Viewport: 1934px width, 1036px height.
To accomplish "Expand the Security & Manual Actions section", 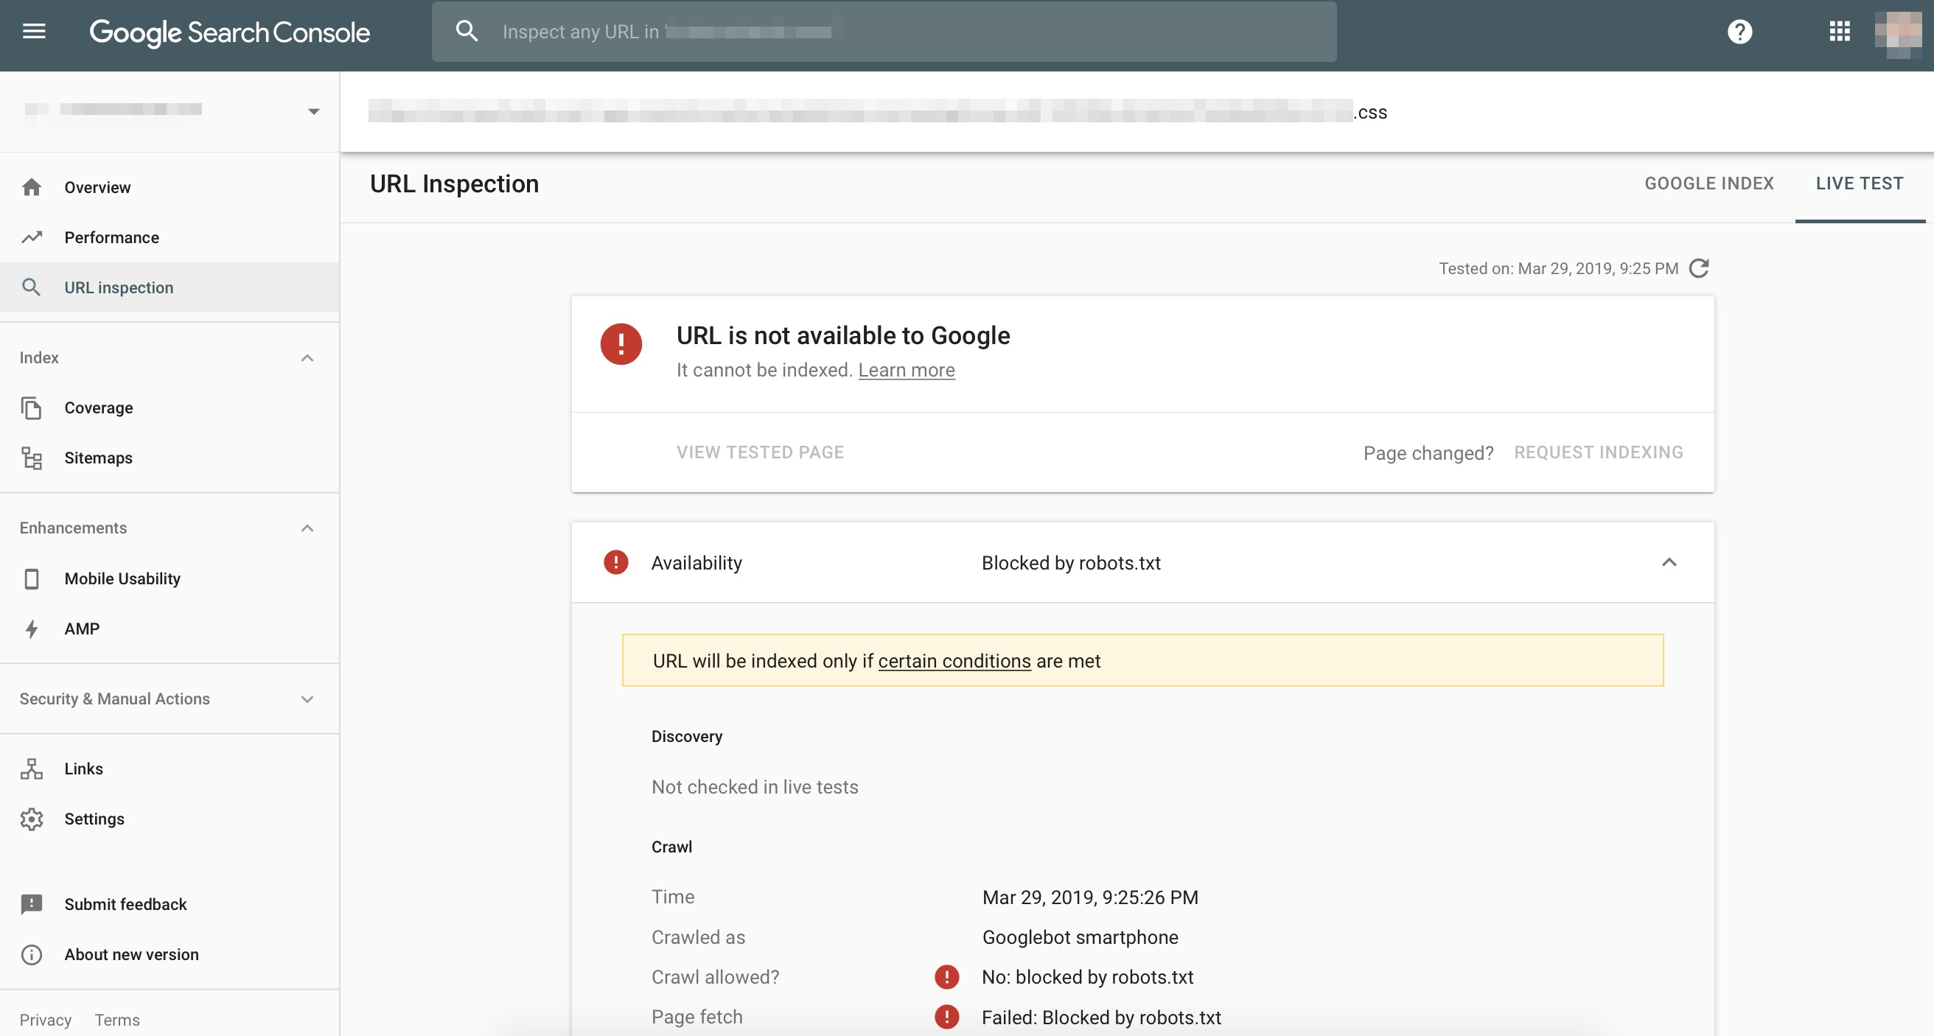I will [x=307, y=699].
